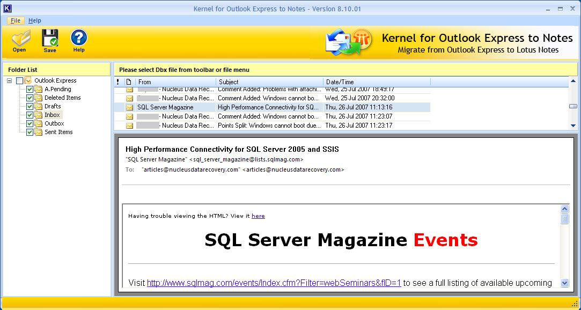This screenshot has width=581, height=310.
Task: Select the Outlook Express root label
Action: [x=56, y=80]
